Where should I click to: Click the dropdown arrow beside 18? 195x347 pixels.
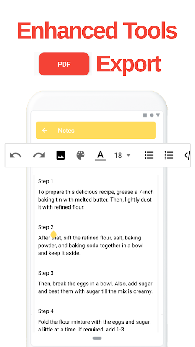coord(128,155)
